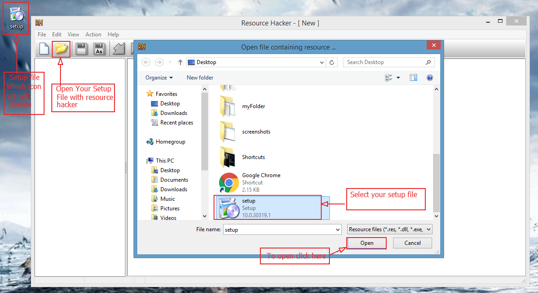Screen dimensions: 538x293
Task: Toggle the preview pane
Action: (x=413, y=78)
